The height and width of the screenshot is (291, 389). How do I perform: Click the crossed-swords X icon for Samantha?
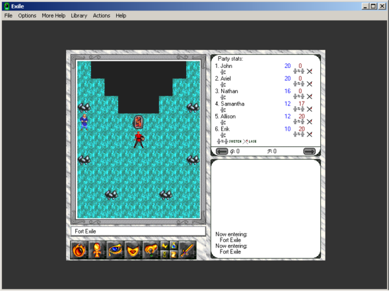[310, 109]
